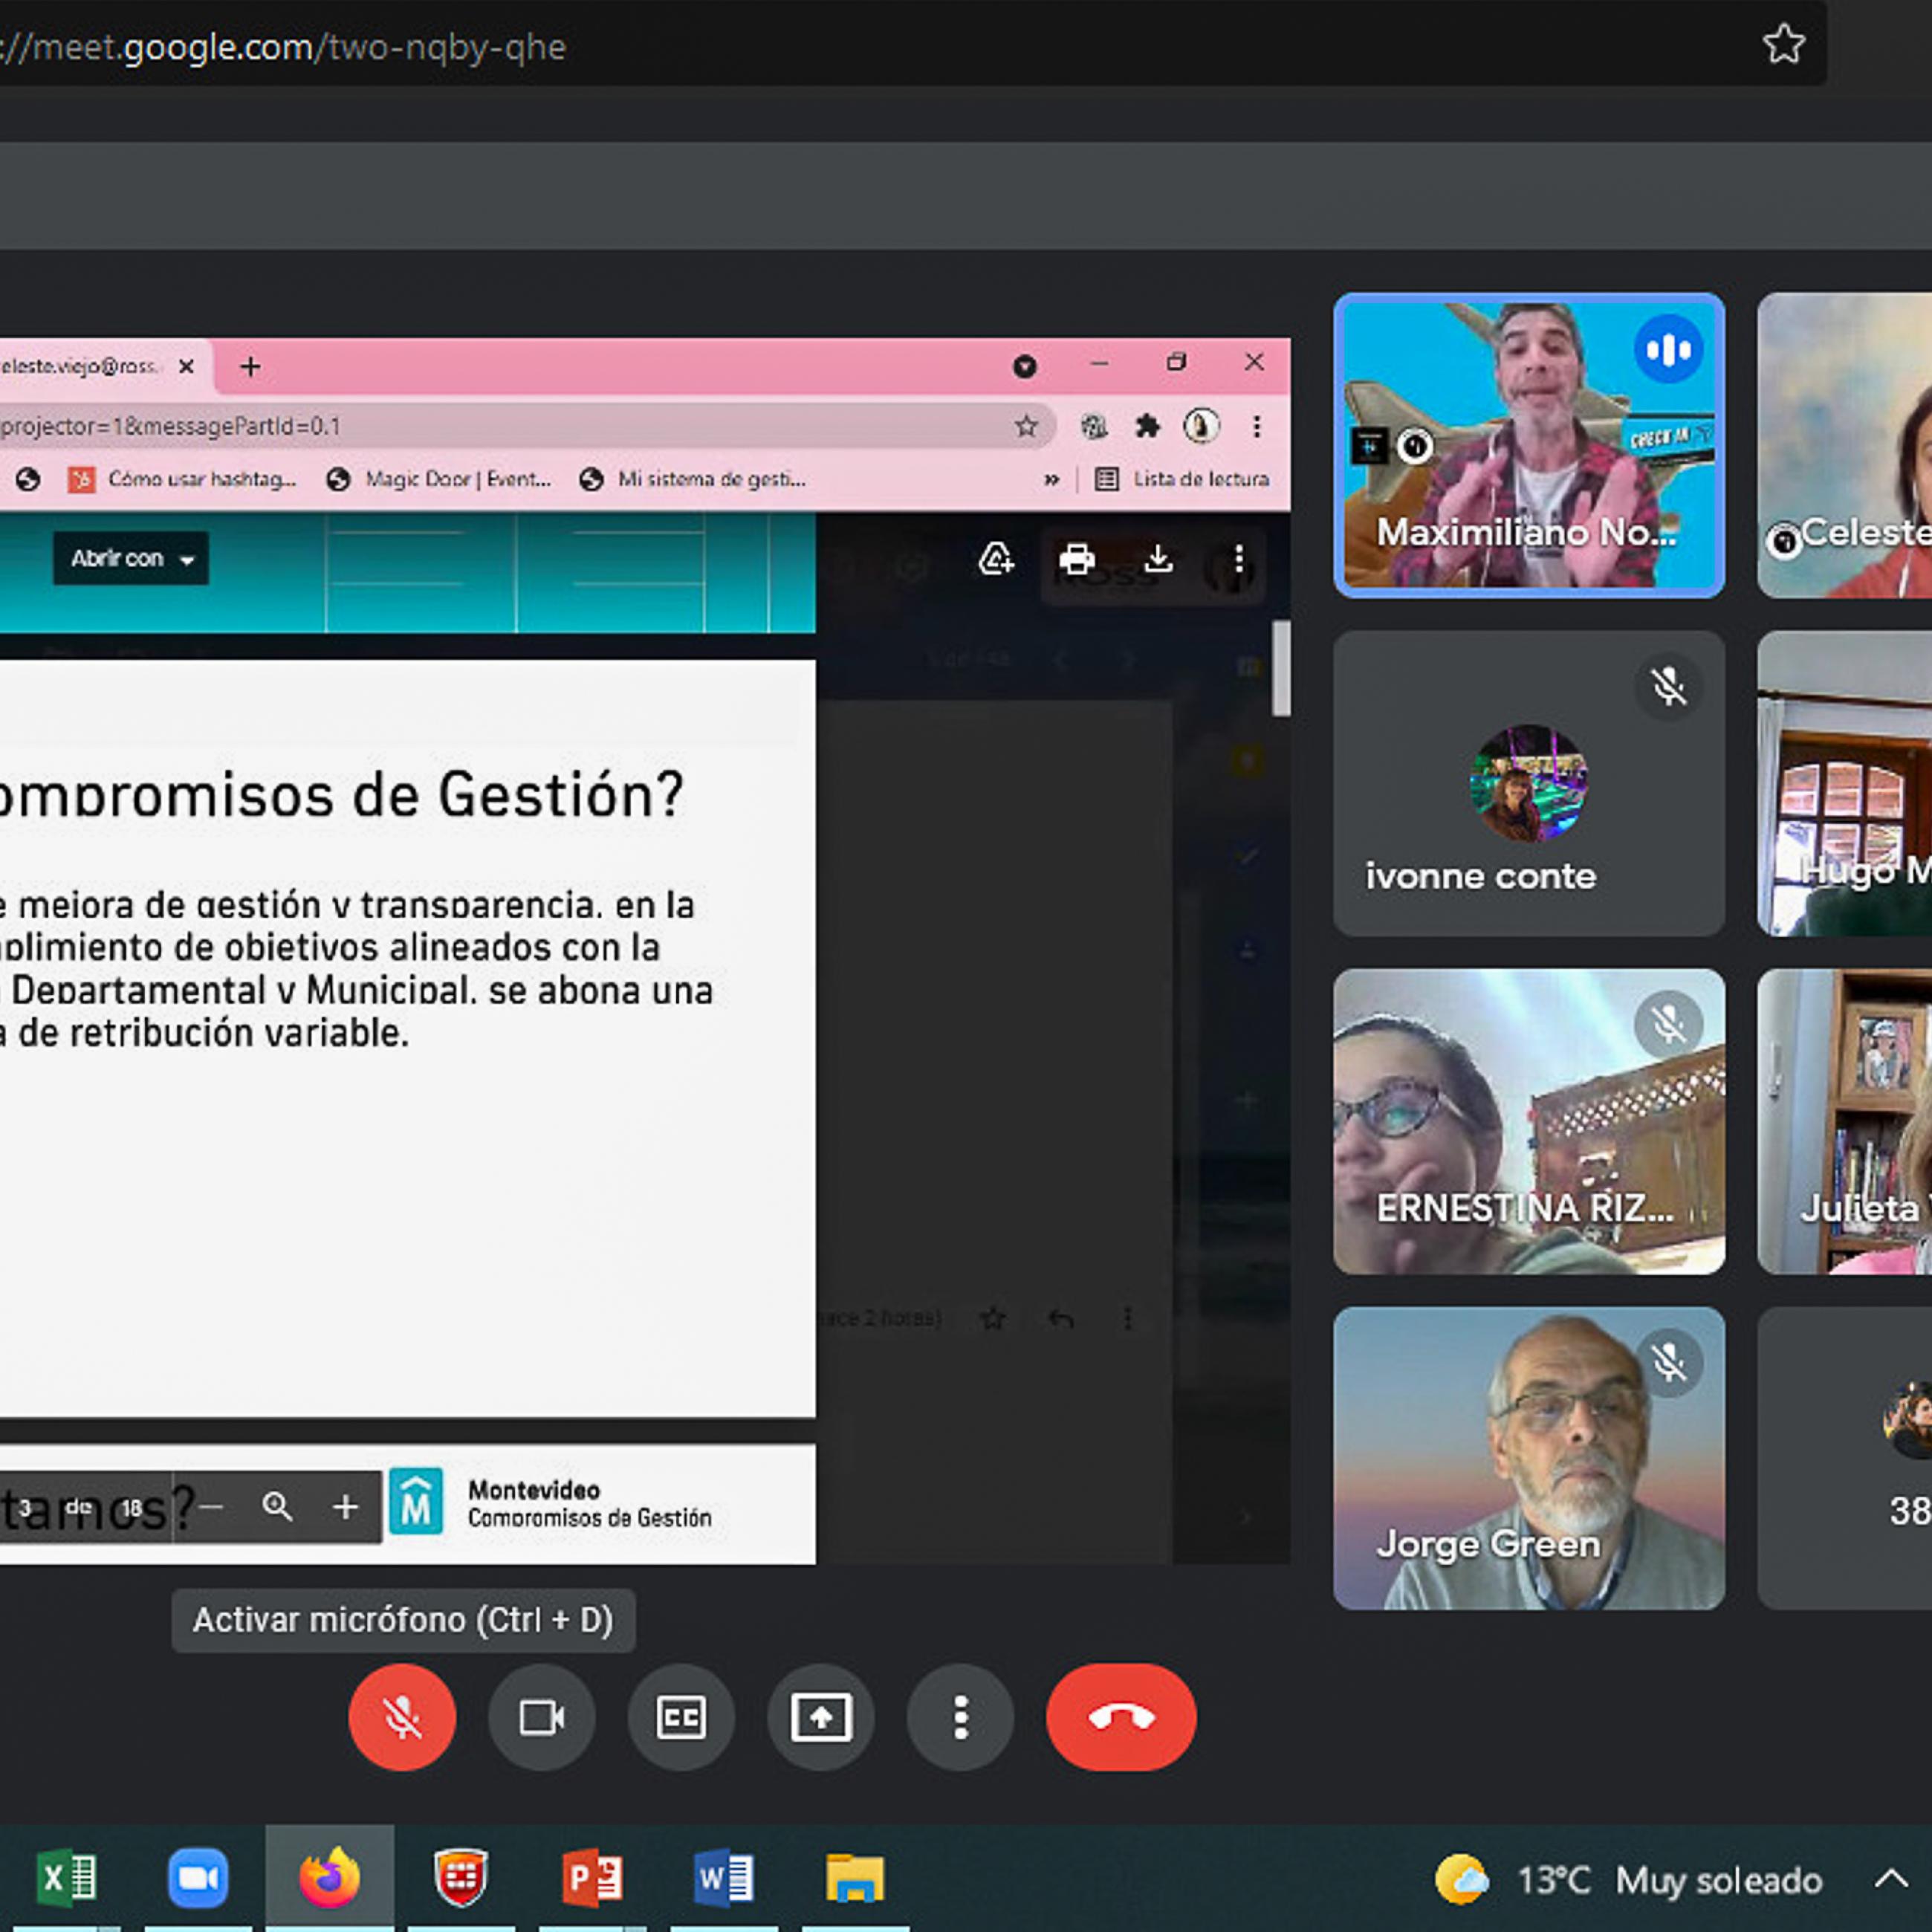Click the magnifier zoom icon
This screenshot has width=1932, height=1932.
click(x=277, y=1506)
